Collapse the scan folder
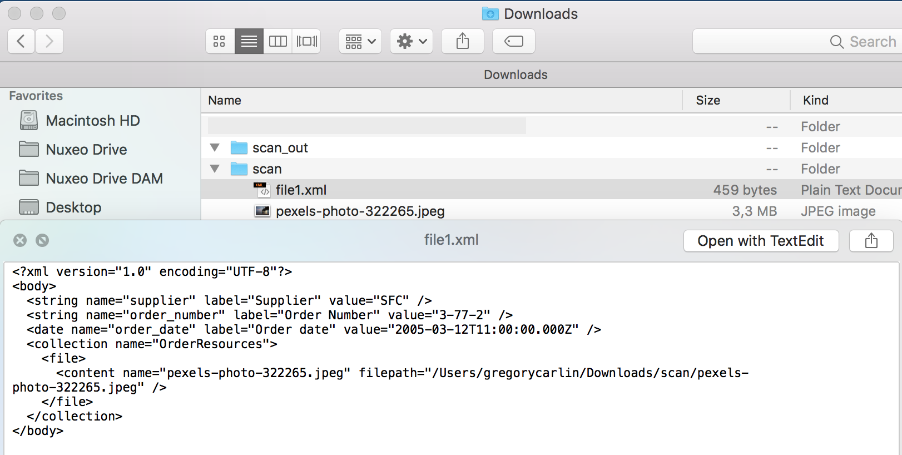902x455 pixels. pyautogui.click(x=215, y=169)
